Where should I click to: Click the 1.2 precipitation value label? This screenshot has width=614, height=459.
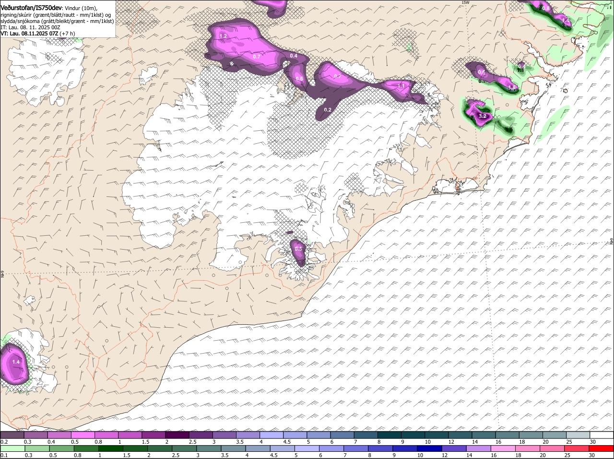(x=223, y=36)
